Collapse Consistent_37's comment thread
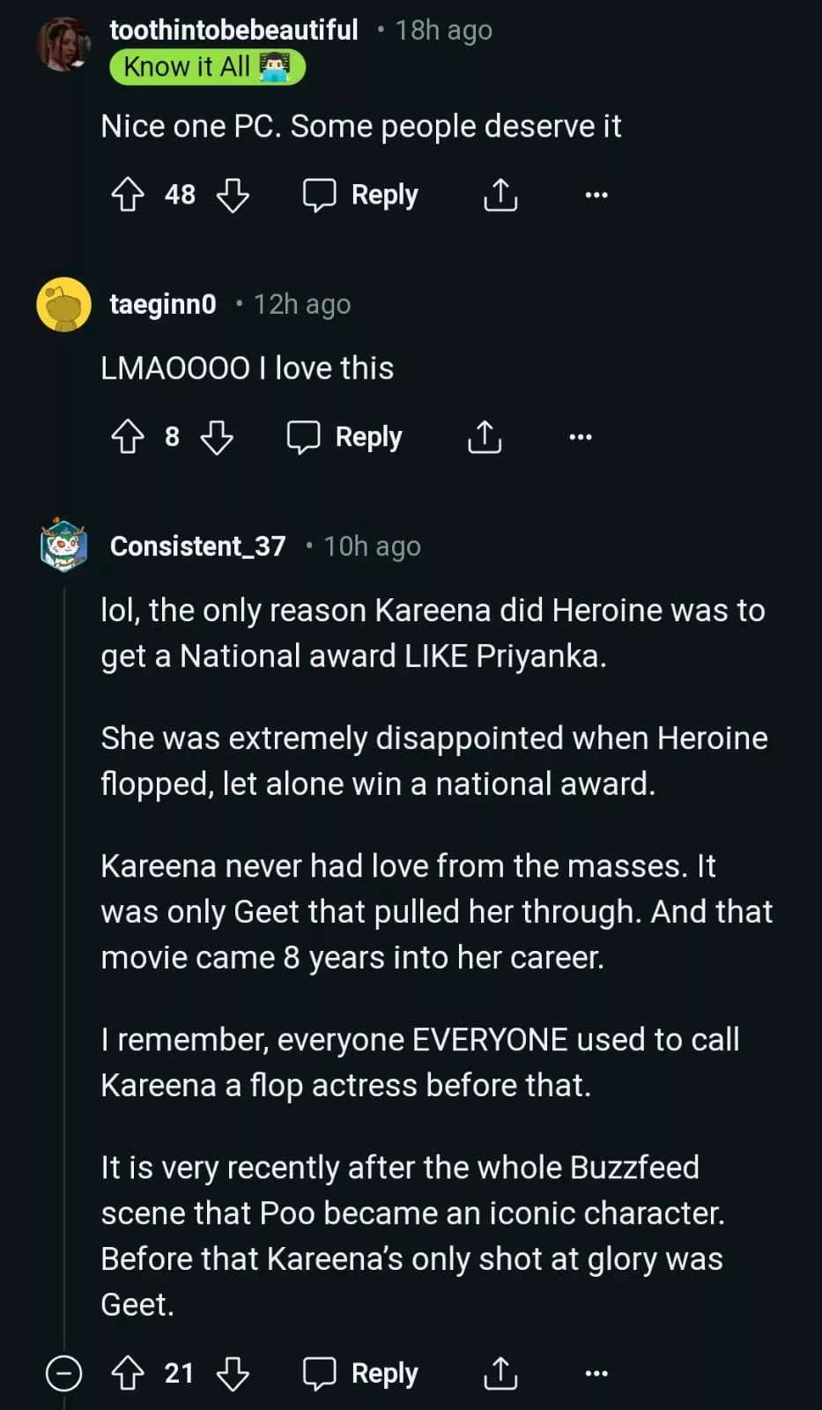The height and width of the screenshot is (1410, 822). [63, 1374]
